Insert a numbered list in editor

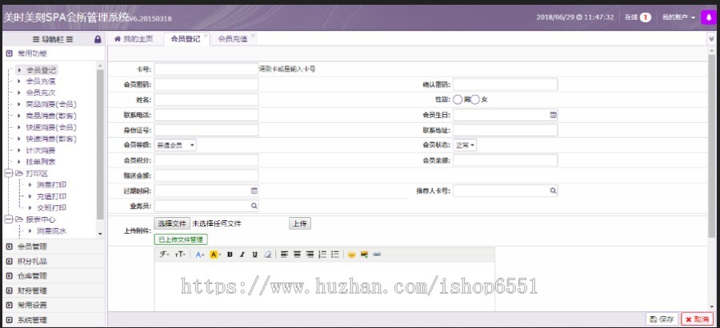(322, 255)
